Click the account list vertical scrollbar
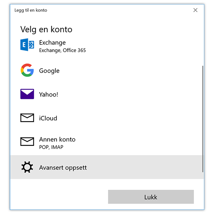The width and height of the screenshot is (214, 214). (x=203, y=119)
